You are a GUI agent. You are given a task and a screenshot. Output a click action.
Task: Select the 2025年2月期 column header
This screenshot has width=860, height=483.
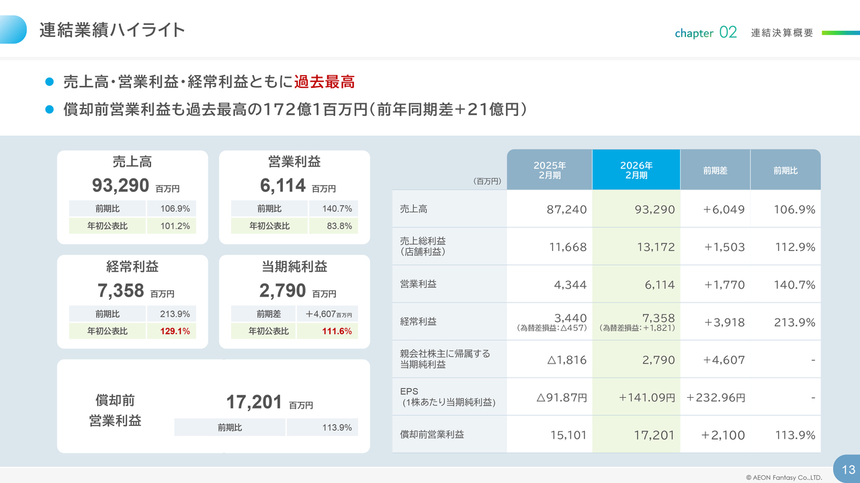pos(549,170)
